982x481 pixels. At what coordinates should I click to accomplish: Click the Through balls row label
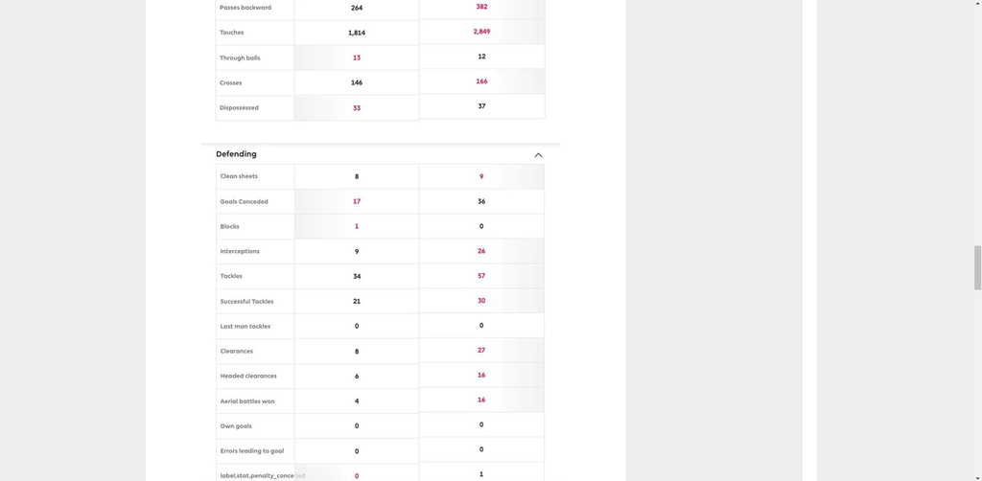click(x=240, y=58)
